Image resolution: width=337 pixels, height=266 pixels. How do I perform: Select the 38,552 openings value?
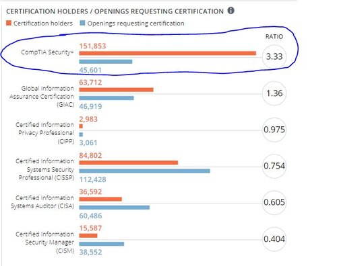coord(90,253)
